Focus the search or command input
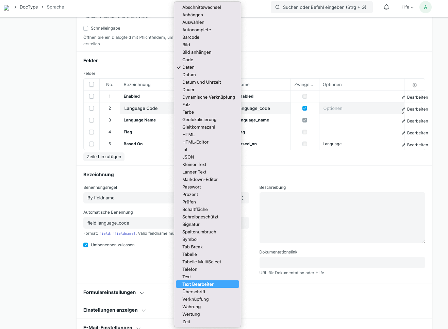Image resolution: width=448 pixels, height=329 pixels. [x=322, y=7]
